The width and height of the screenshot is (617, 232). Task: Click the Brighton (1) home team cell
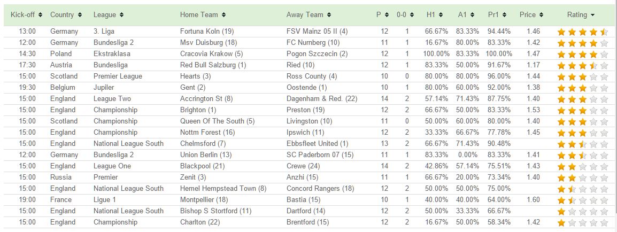point(198,110)
